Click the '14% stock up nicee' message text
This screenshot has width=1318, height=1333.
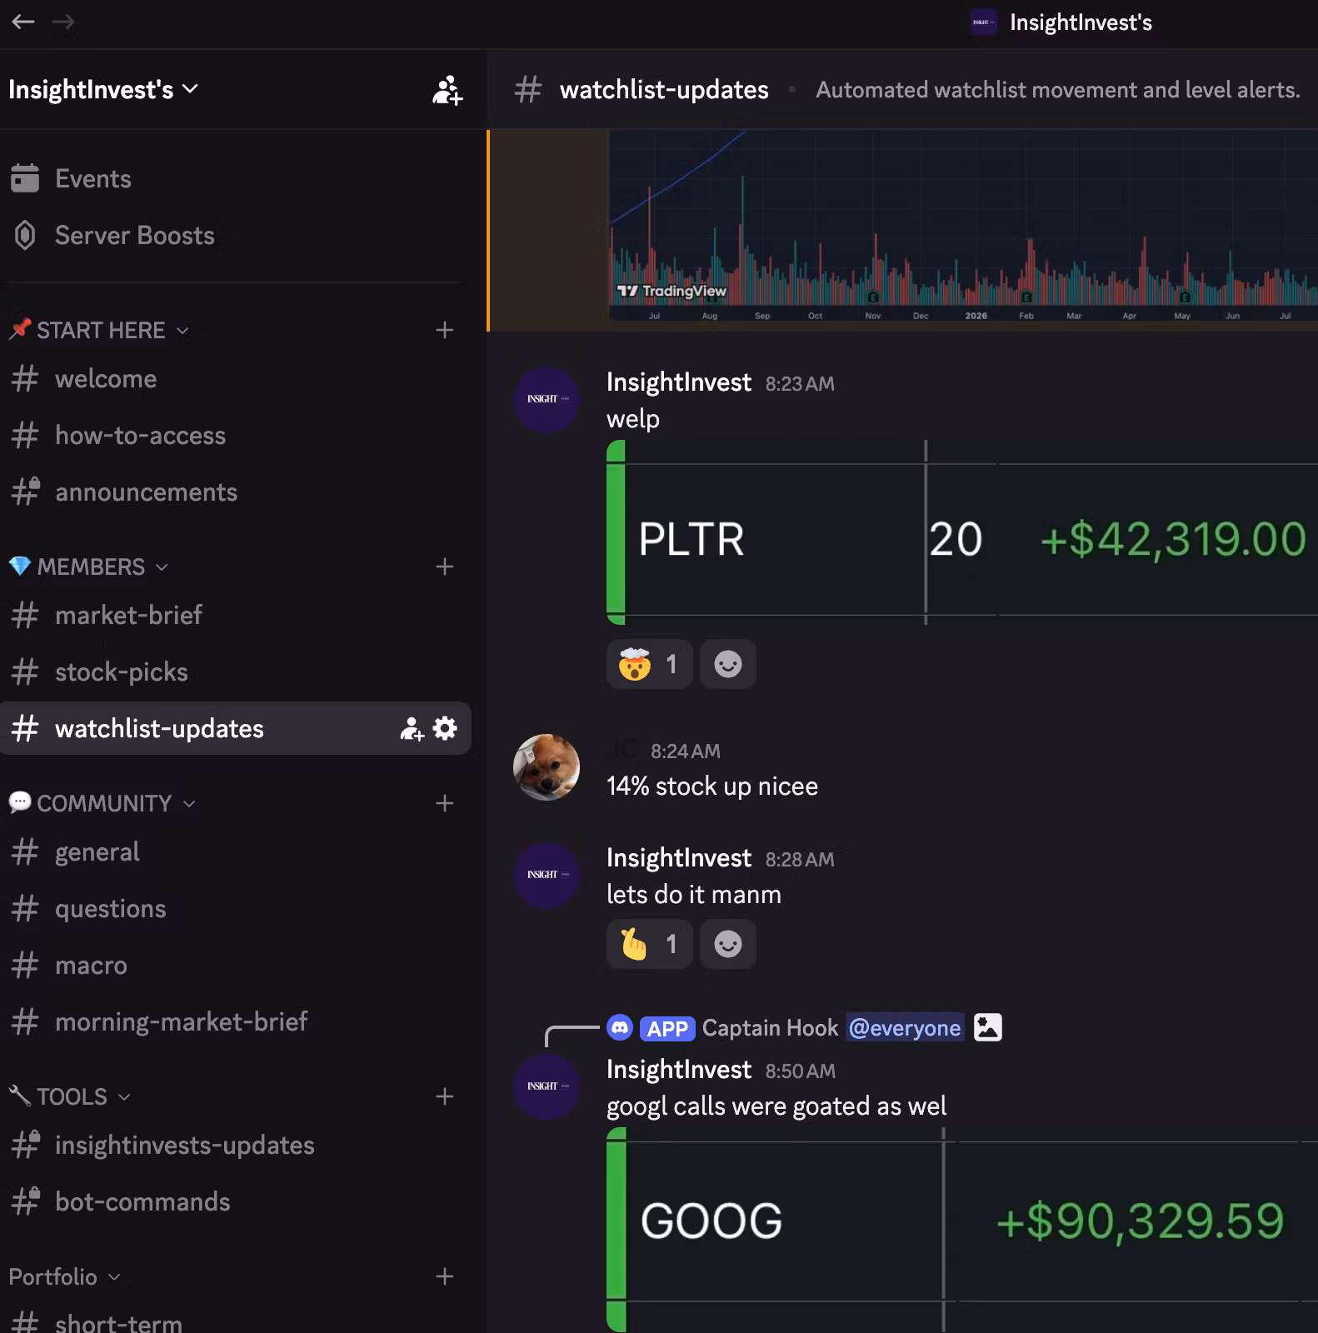click(712, 786)
